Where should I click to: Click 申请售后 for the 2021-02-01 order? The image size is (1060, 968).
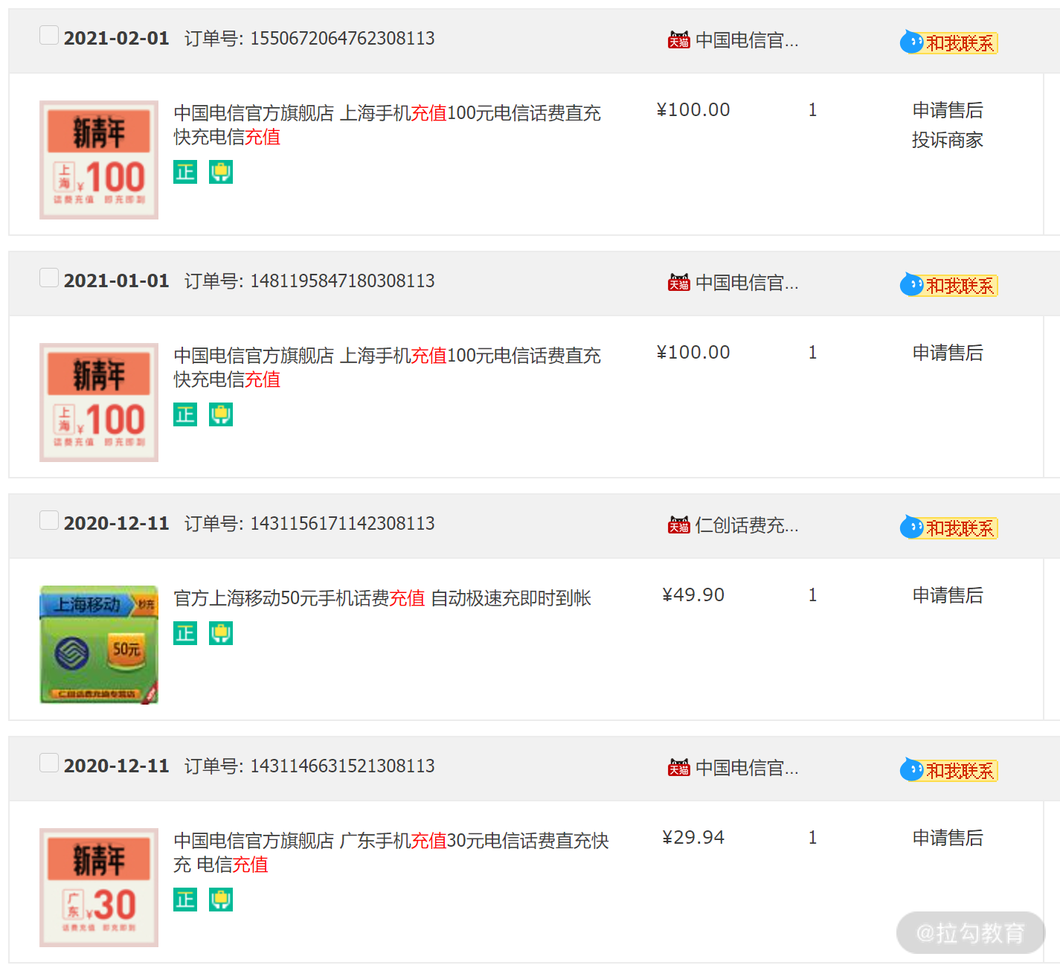(x=948, y=110)
